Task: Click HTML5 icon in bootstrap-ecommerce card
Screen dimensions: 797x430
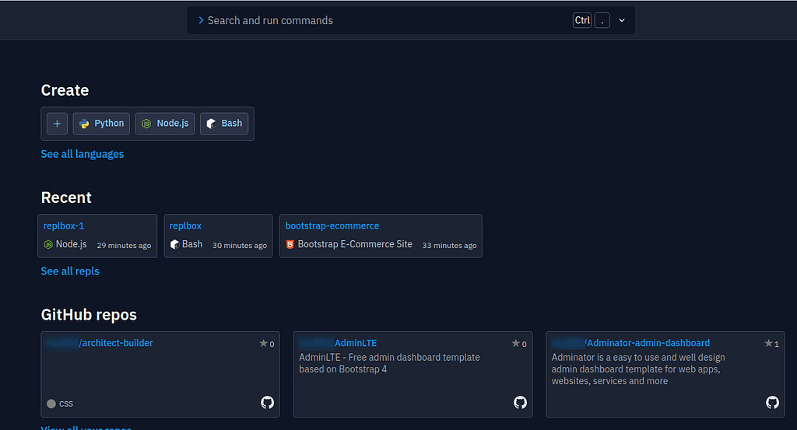Action: [290, 245]
